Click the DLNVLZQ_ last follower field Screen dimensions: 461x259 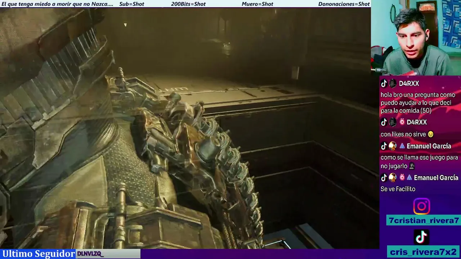point(108,254)
